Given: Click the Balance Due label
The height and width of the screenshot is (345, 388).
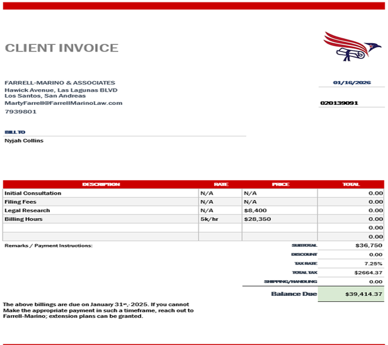Looking at the screenshot, I should [294, 294].
